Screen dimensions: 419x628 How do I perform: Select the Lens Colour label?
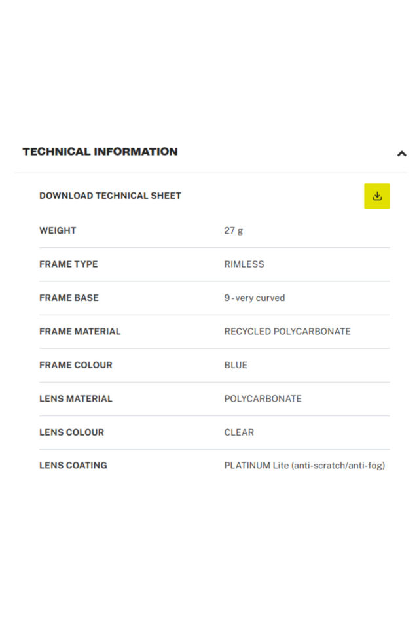click(72, 432)
